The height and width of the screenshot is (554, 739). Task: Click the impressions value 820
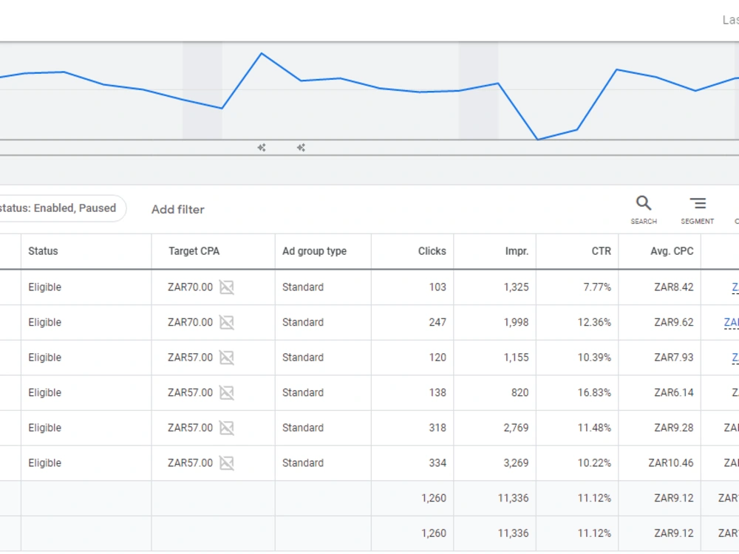click(x=520, y=392)
